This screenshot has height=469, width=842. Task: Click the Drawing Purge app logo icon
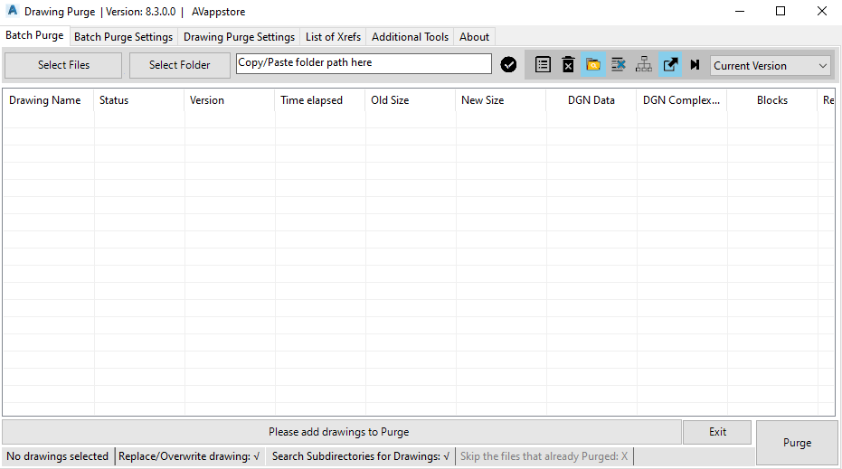coord(13,11)
